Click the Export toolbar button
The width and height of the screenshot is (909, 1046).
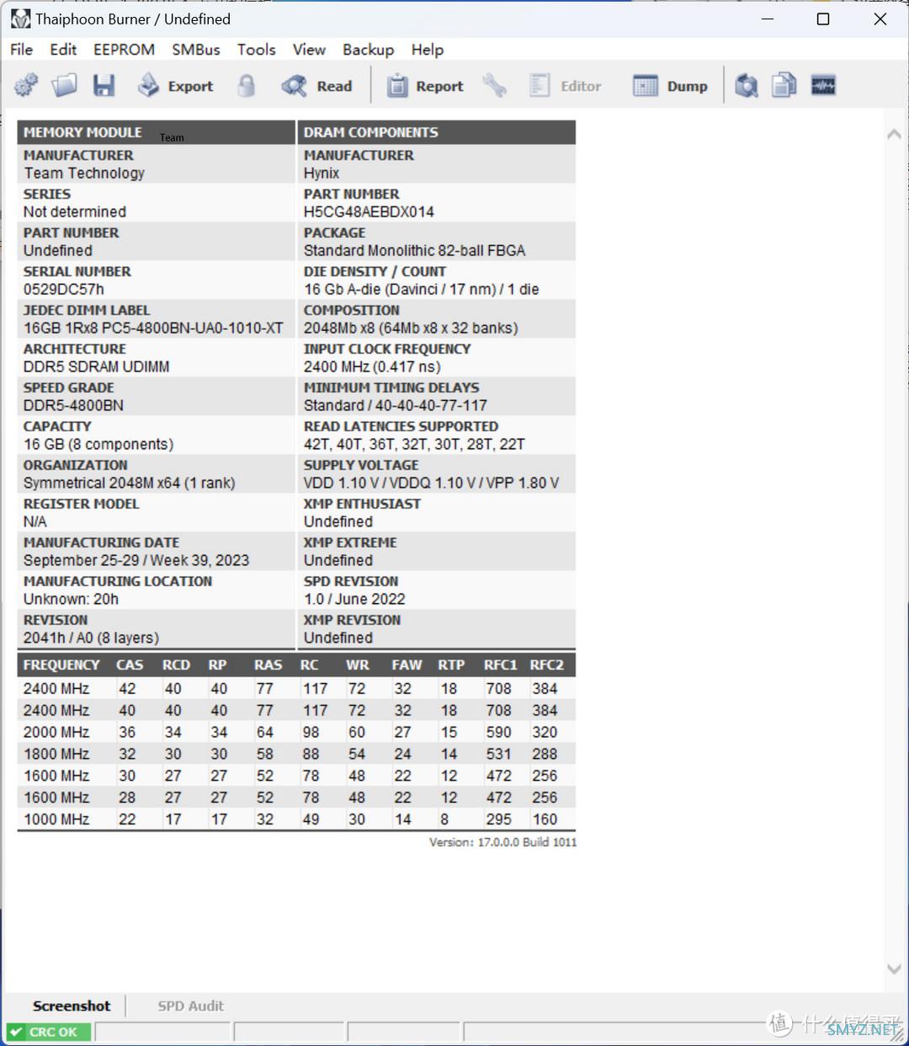pyautogui.click(x=176, y=85)
